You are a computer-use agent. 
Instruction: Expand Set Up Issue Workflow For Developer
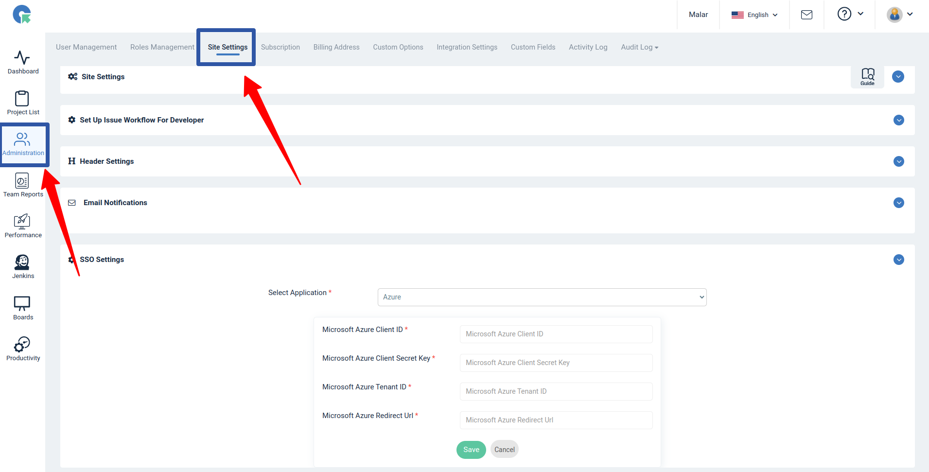(899, 120)
